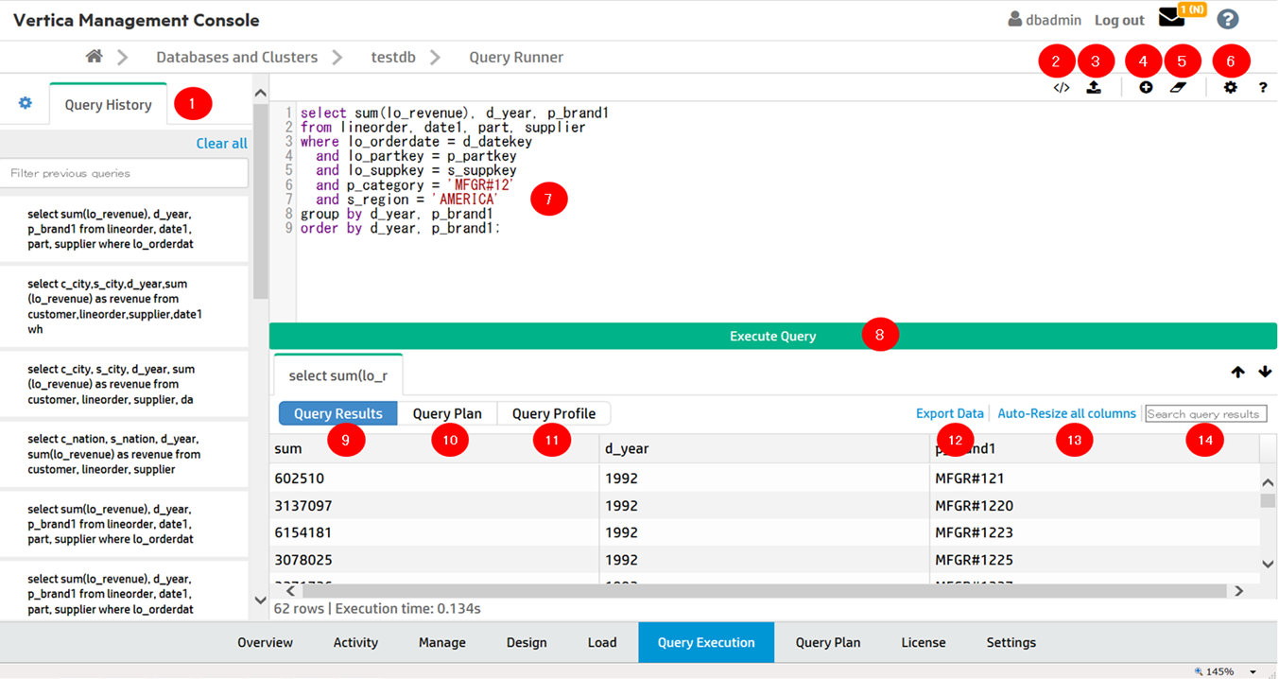Focus the Search query results field
Image resolution: width=1279 pixels, height=679 pixels.
(x=1205, y=413)
